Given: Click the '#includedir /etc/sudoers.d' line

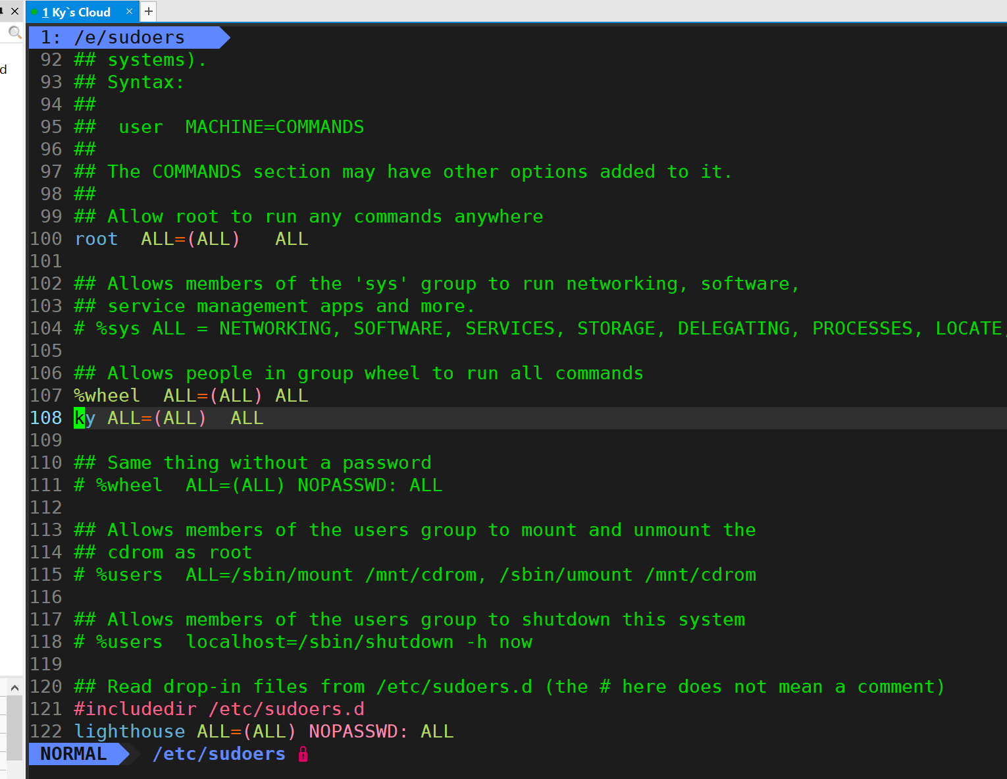Looking at the screenshot, I should pos(219,709).
